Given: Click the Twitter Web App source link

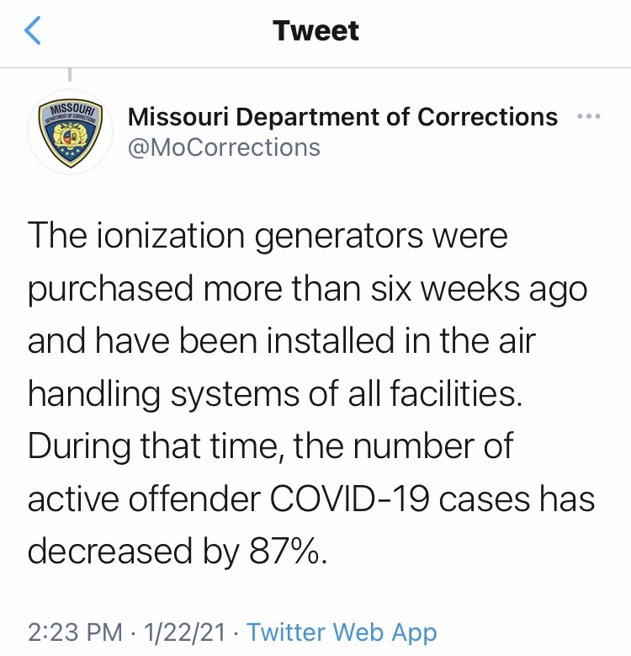Looking at the screenshot, I should point(342,632).
